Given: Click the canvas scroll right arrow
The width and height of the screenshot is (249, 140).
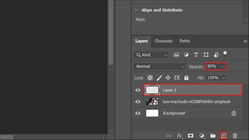Looking at the screenshot, I should point(104,138).
